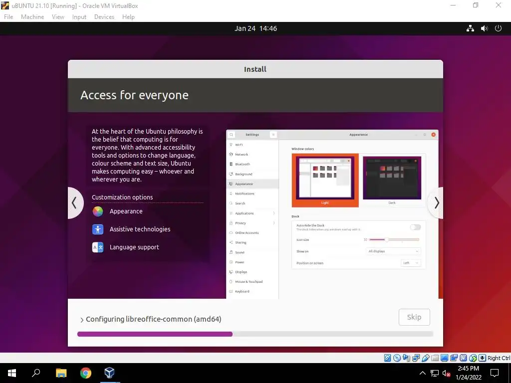
Task: Click the CPU processor status icon
Action: [463, 358]
